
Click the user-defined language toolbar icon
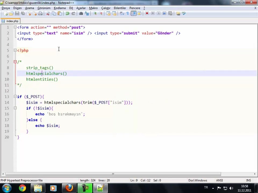point(139,13)
